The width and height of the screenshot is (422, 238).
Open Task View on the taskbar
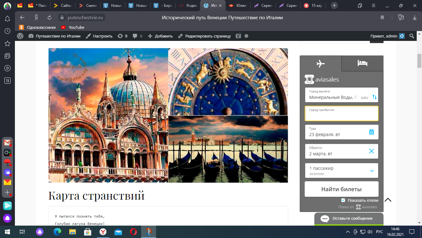[22, 232]
